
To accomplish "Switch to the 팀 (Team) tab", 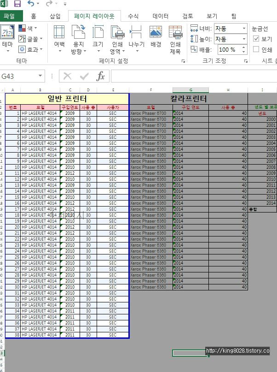I will pyautogui.click(x=234, y=16).
